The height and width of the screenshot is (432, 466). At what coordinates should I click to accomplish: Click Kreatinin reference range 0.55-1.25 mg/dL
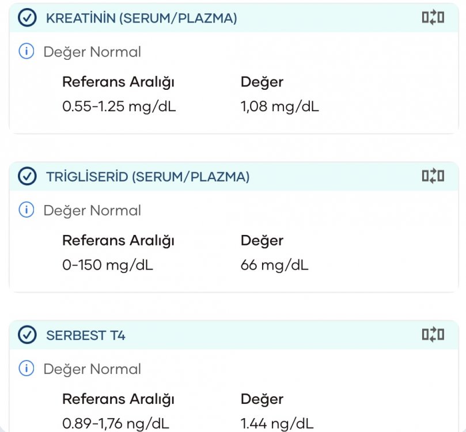(119, 107)
